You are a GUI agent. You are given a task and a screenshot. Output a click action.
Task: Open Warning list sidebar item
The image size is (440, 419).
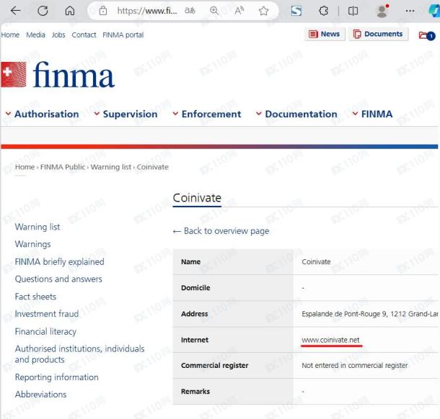[x=38, y=227]
